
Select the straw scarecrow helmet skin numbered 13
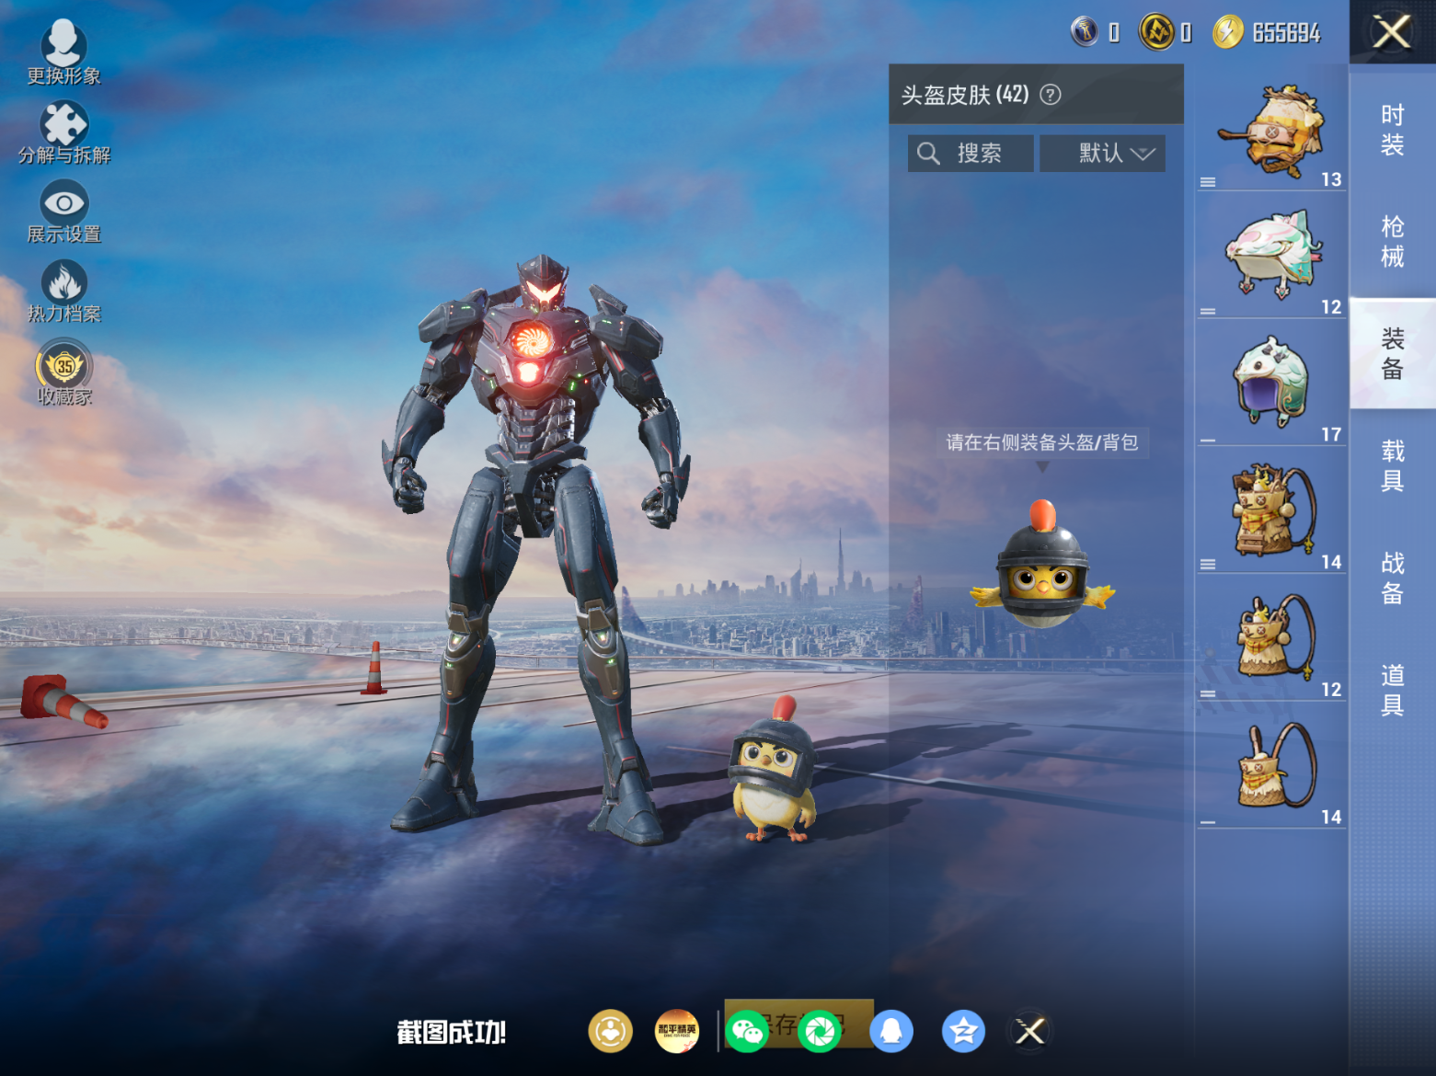pyautogui.click(x=1271, y=131)
